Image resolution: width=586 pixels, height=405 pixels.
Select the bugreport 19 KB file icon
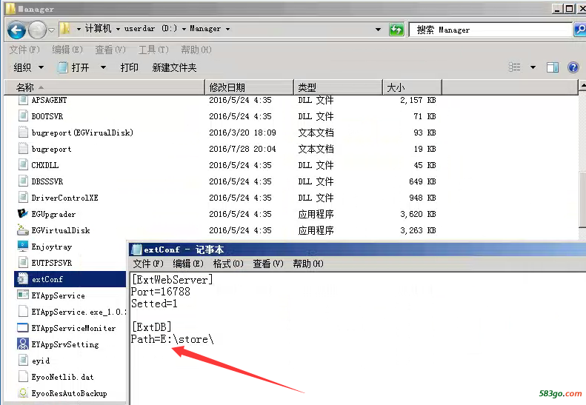pyautogui.click(x=23, y=148)
